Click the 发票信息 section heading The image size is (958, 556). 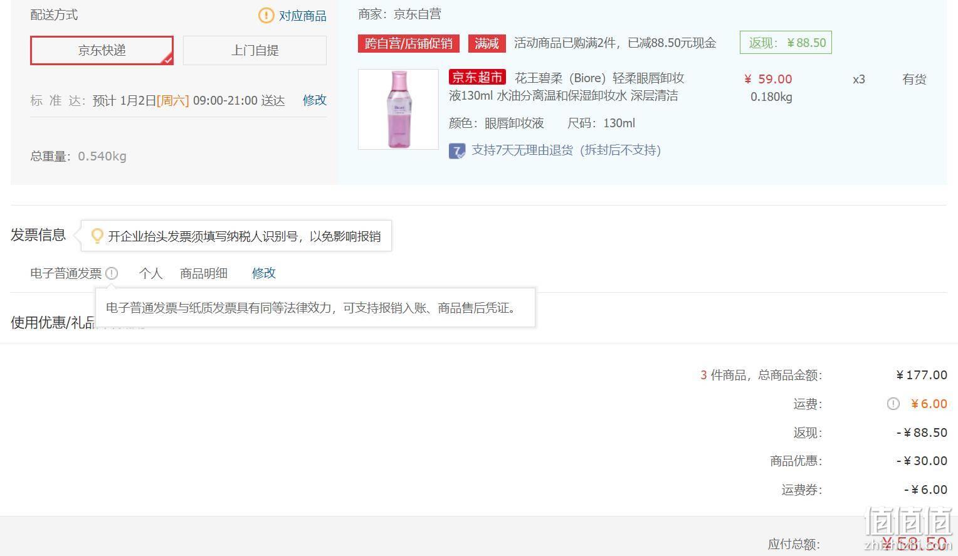[x=38, y=235]
